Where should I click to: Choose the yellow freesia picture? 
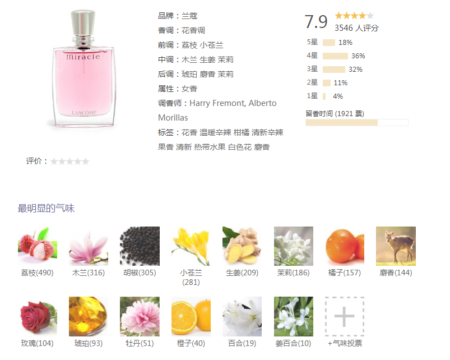[x=191, y=246]
